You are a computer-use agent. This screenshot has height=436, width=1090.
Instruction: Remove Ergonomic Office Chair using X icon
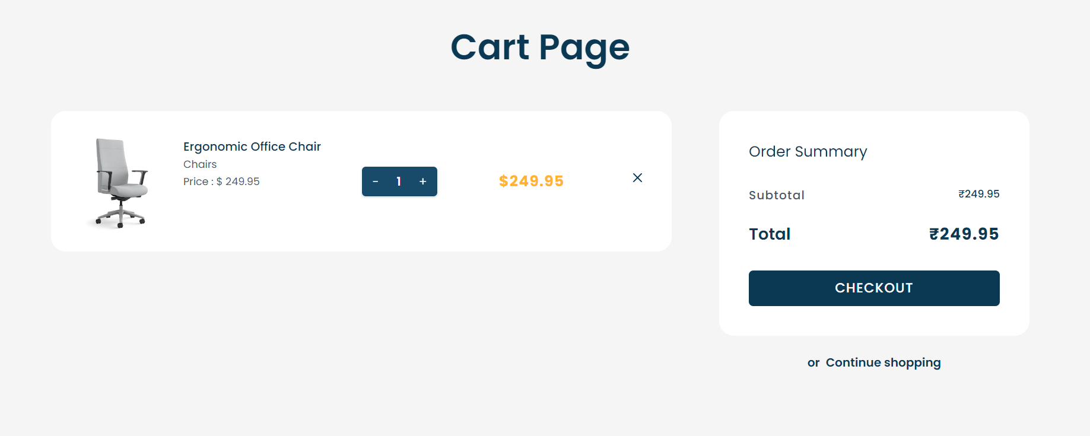(x=637, y=178)
